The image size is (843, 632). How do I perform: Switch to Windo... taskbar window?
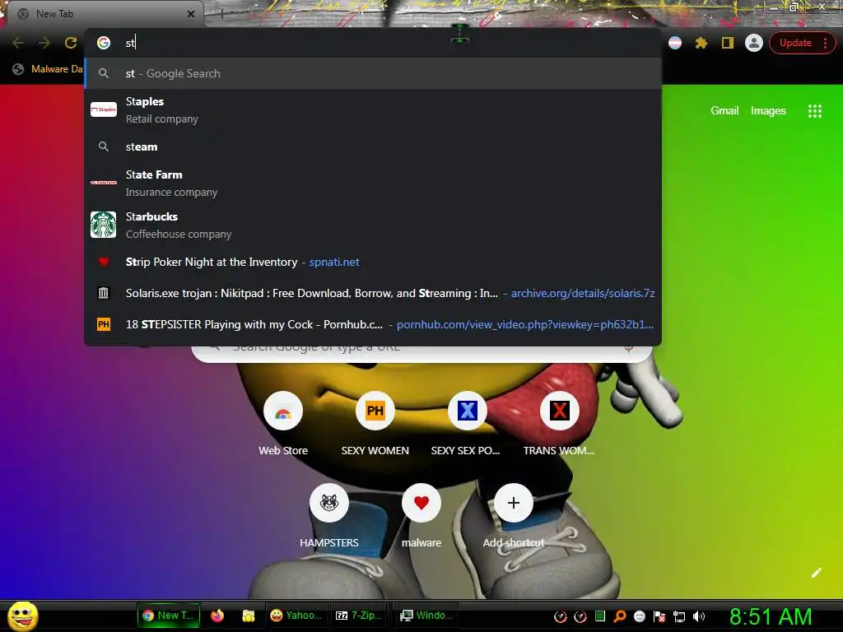click(x=426, y=616)
